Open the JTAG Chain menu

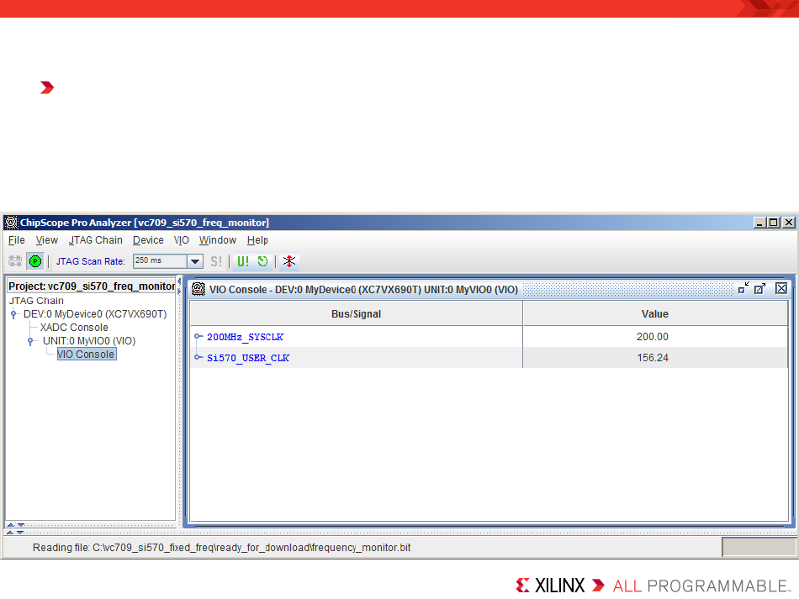coord(96,240)
